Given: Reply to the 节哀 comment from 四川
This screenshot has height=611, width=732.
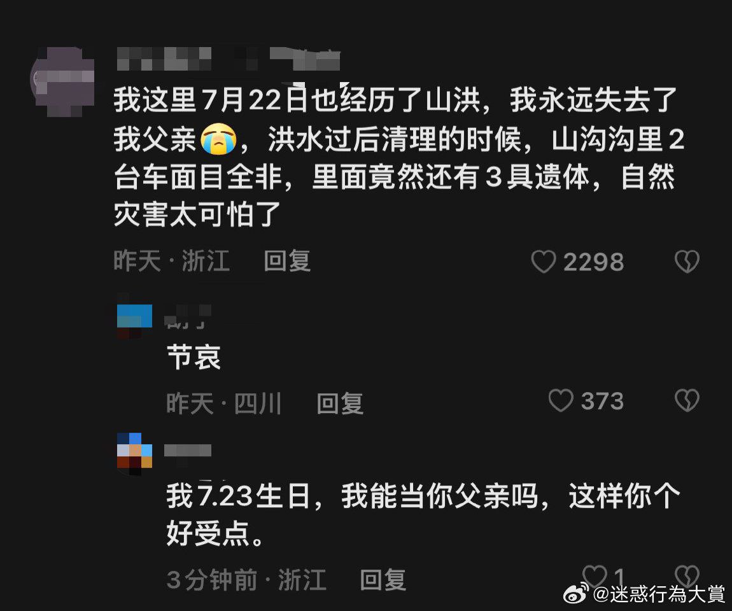Looking at the screenshot, I should coord(339,403).
